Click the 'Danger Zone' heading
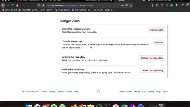 70,21
